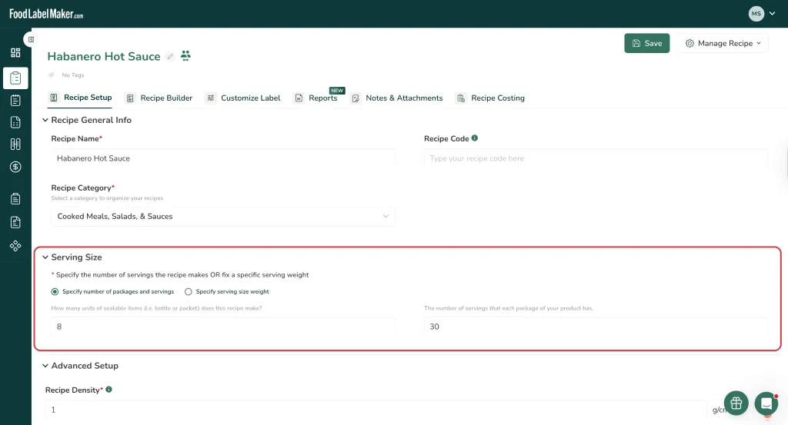Image resolution: width=788 pixels, height=425 pixels.
Task: Switch to the Recipe Setup tab
Action: click(80, 98)
